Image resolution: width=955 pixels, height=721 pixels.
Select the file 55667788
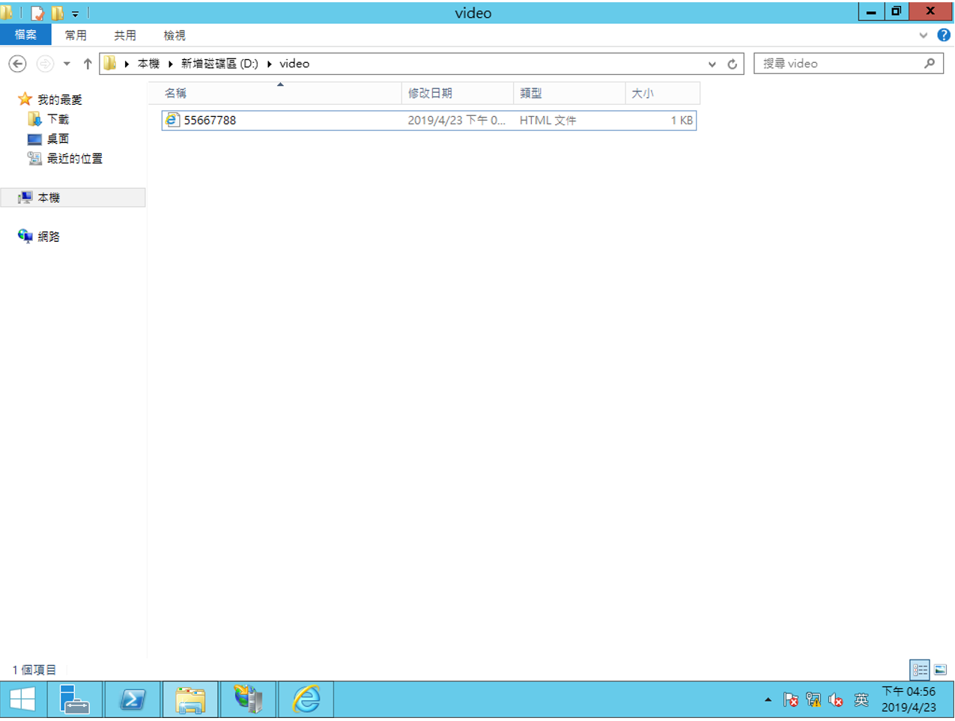coord(429,120)
